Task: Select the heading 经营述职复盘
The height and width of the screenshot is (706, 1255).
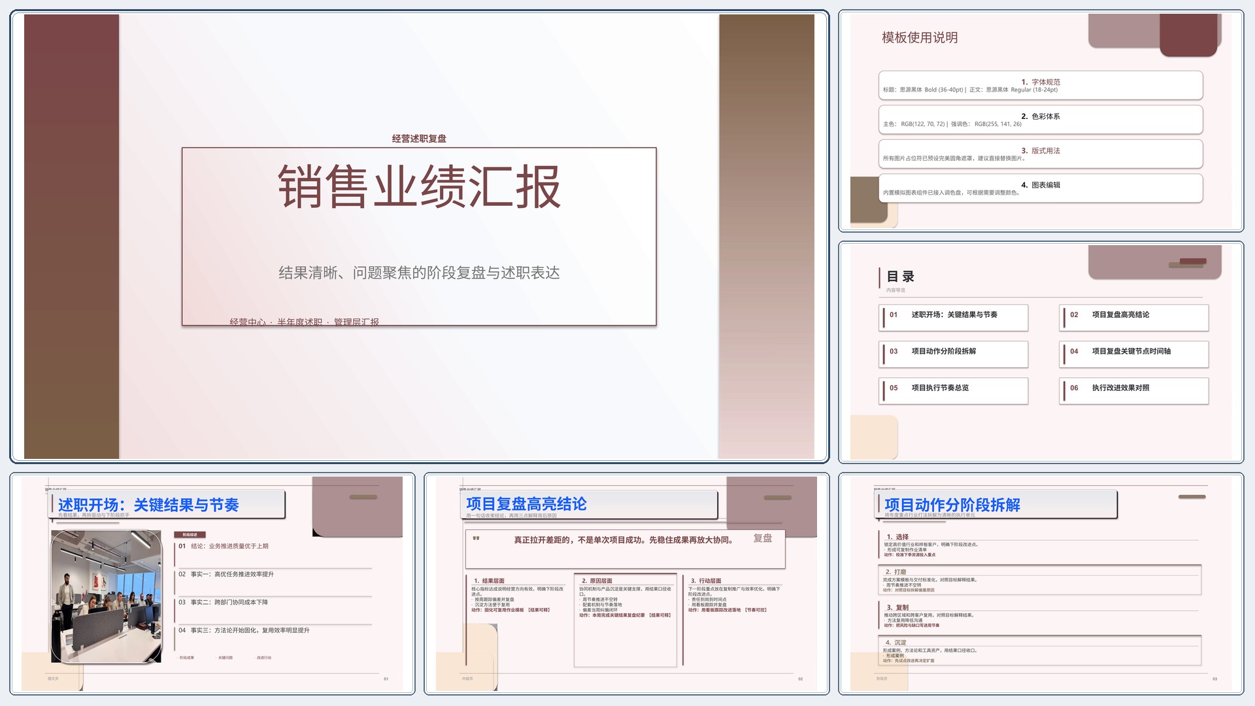Action: pos(419,139)
